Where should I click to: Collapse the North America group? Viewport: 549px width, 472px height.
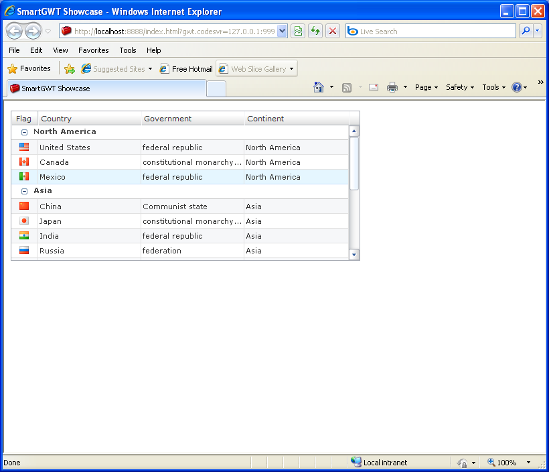24,132
